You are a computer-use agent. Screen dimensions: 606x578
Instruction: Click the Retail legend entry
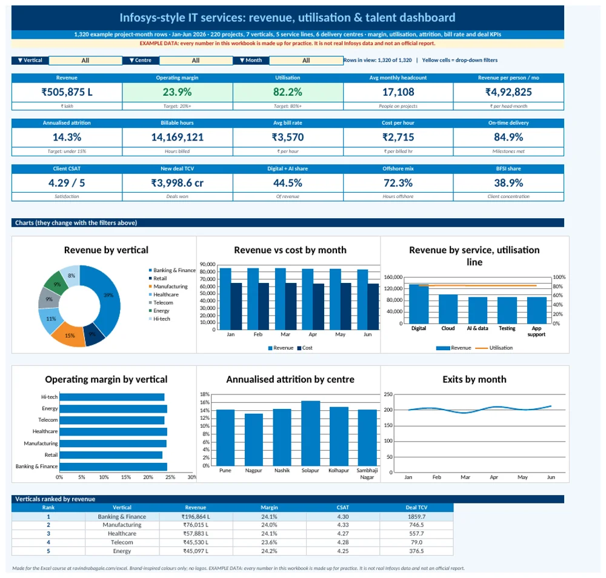(158, 278)
